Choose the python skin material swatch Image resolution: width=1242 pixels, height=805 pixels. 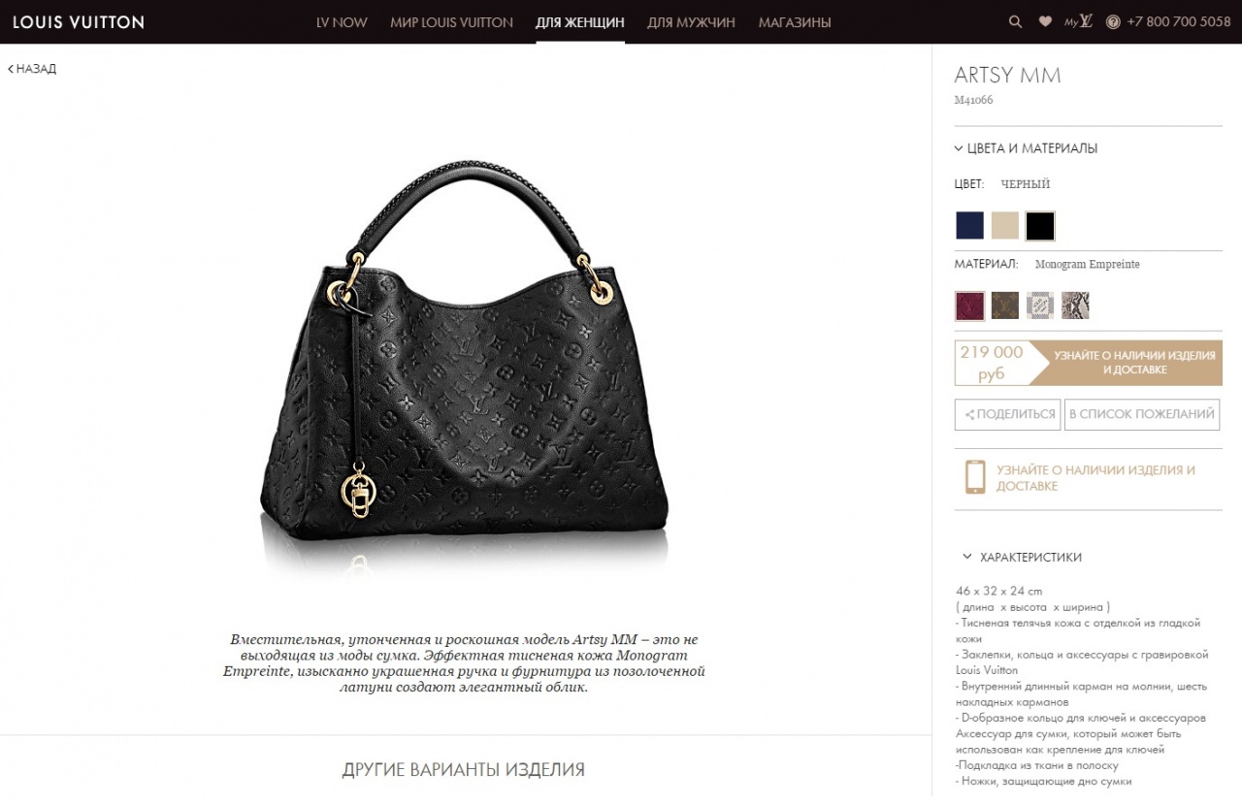[x=1075, y=306]
